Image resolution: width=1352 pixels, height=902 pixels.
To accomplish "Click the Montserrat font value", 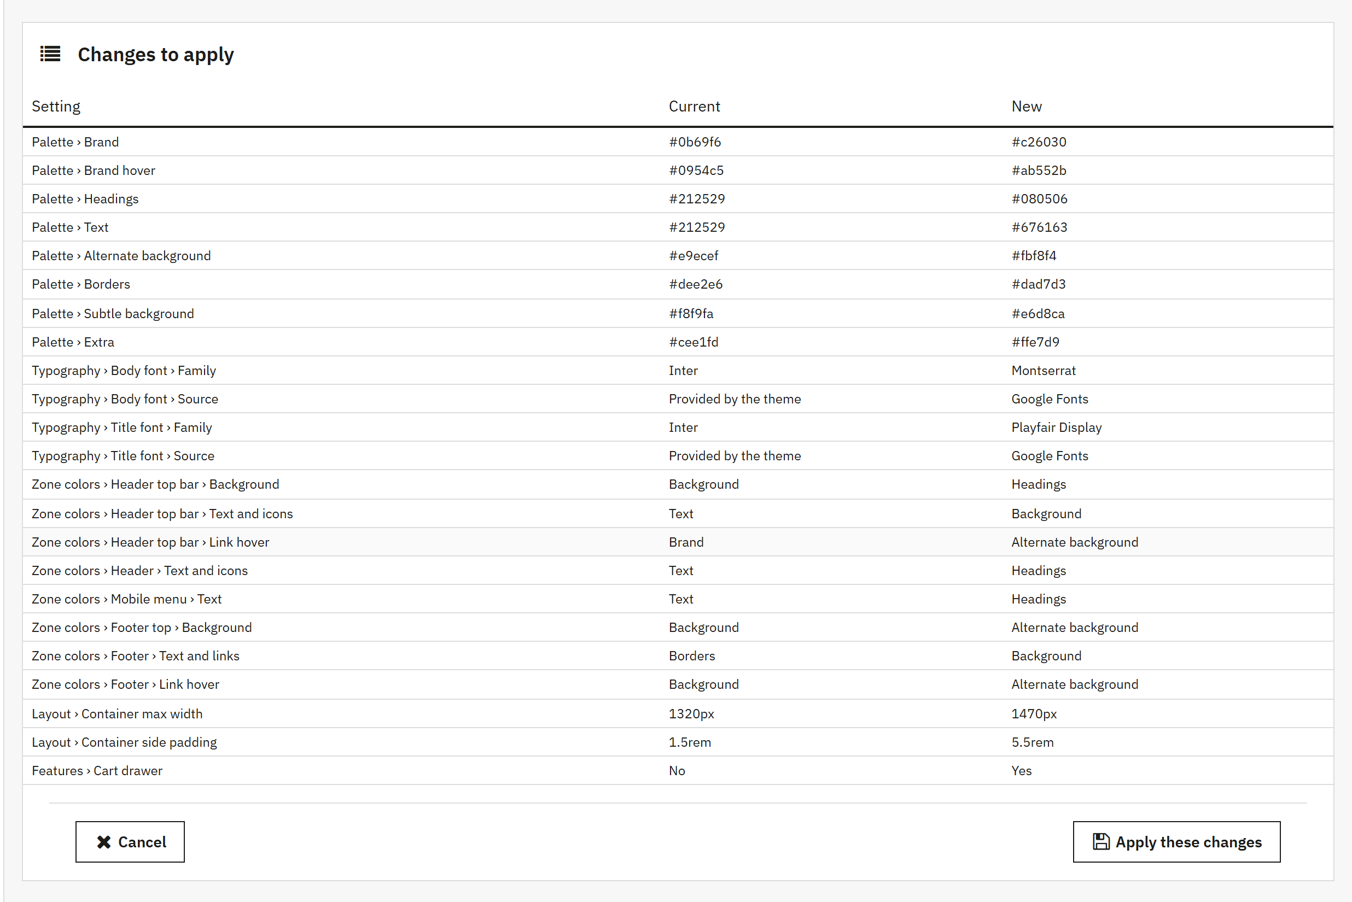I will [x=1044, y=371].
